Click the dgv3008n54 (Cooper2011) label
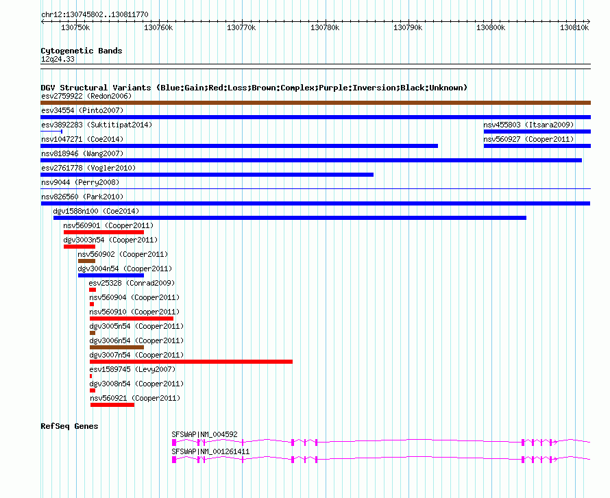 [x=136, y=384]
